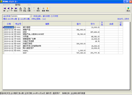The height and width of the screenshot is (95, 132).
Task: Open the 预览 print preview
Action: (25, 9)
